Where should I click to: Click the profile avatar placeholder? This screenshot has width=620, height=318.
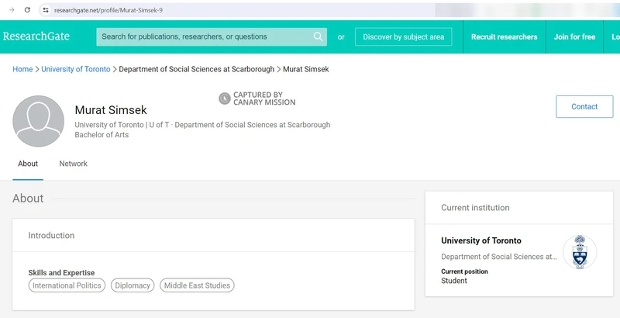coord(38,121)
